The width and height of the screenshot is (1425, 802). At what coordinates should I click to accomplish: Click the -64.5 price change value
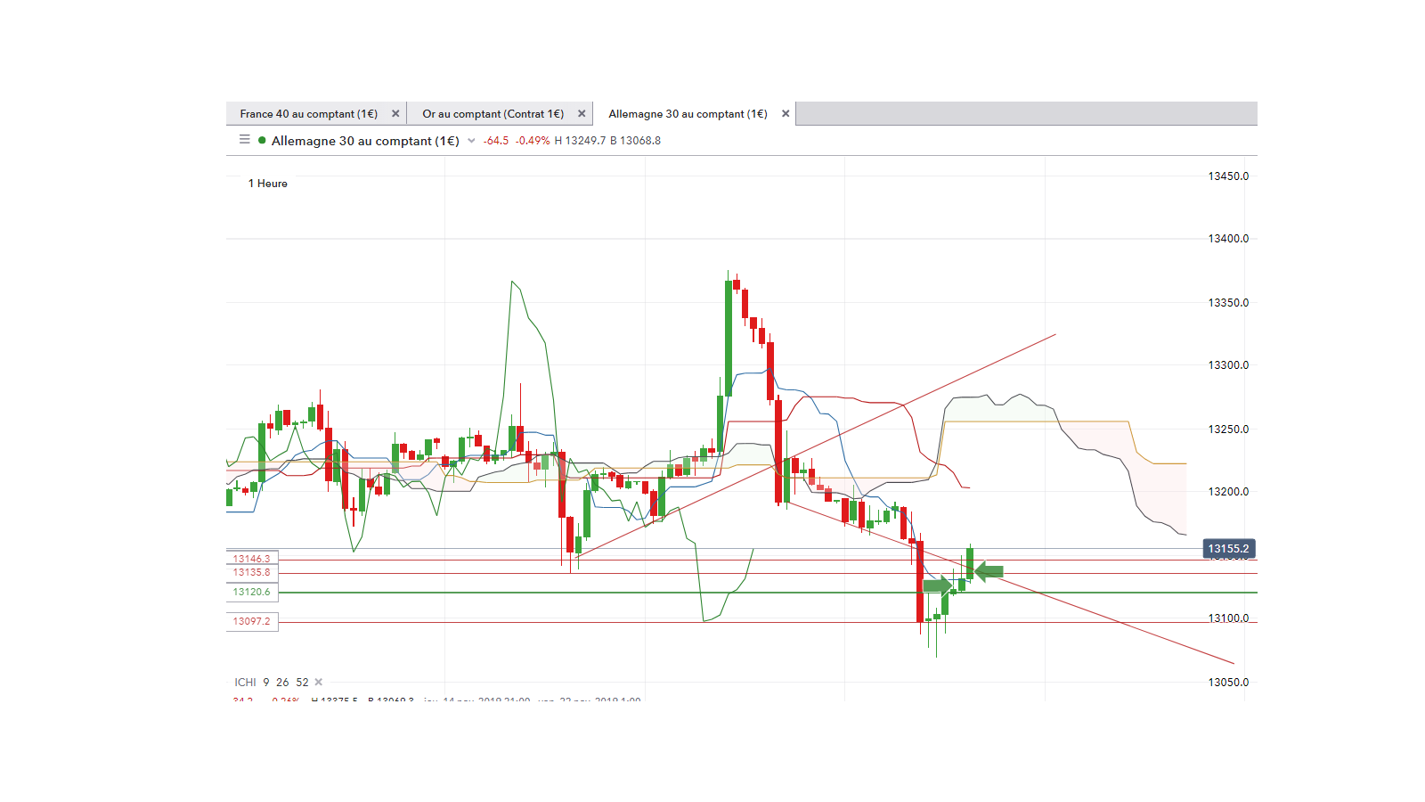[496, 141]
